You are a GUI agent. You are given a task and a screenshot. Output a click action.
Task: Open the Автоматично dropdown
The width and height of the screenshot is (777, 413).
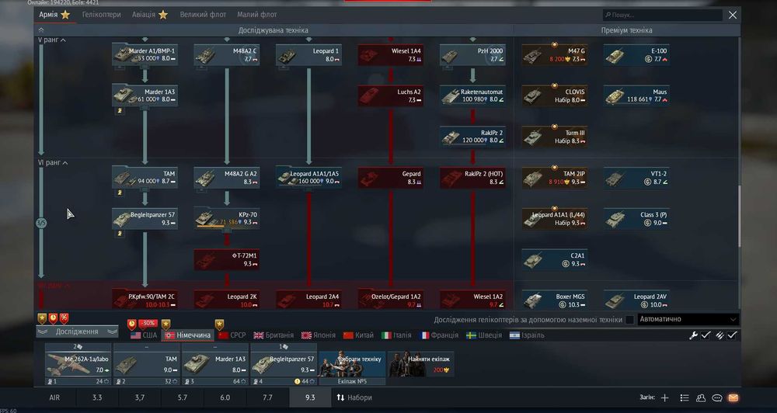tap(688, 319)
